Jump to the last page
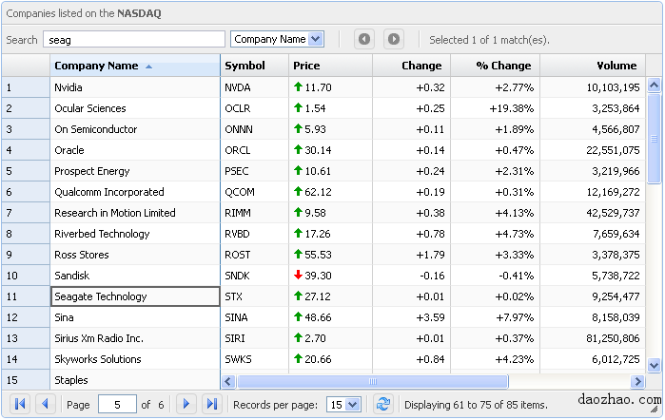Screen dimensions: 665x420 211,404
